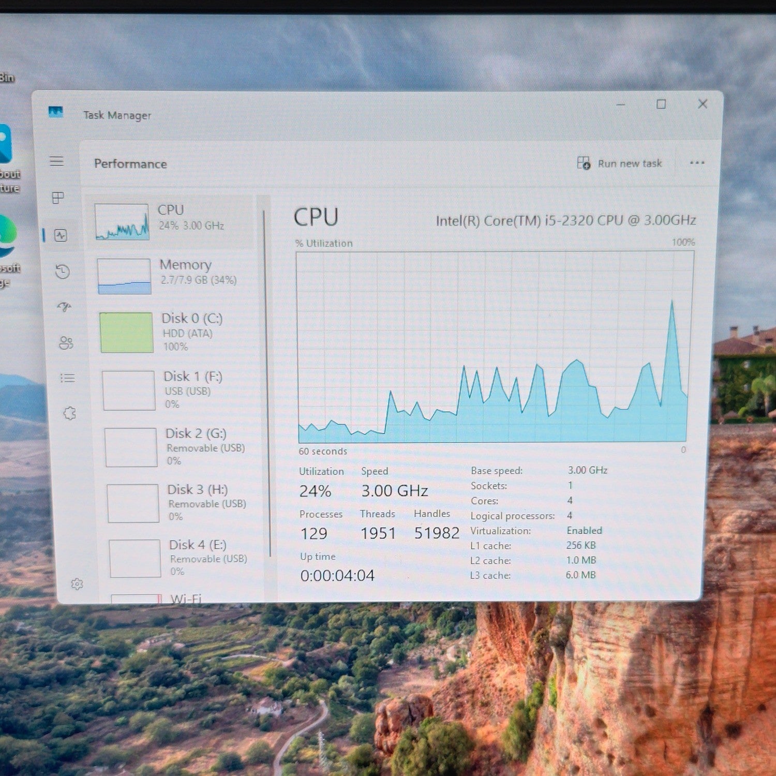The image size is (776, 776).
Task: Open the hamburger navigation menu
Action: pyautogui.click(x=57, y=161)
